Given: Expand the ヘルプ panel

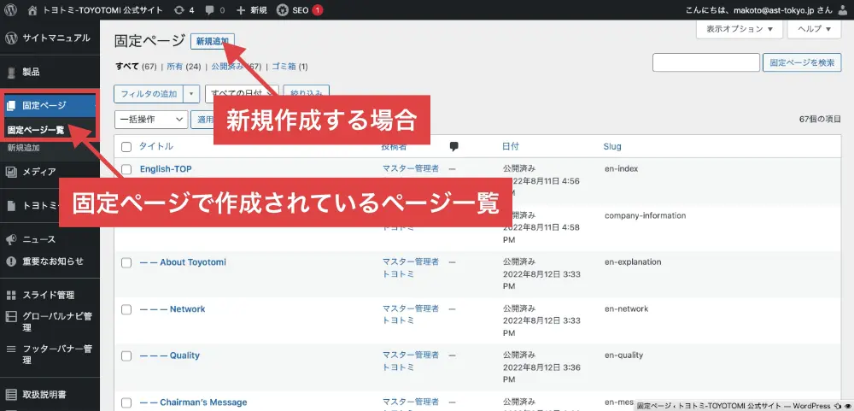Looking at the screenshot, I should [814, 29].
